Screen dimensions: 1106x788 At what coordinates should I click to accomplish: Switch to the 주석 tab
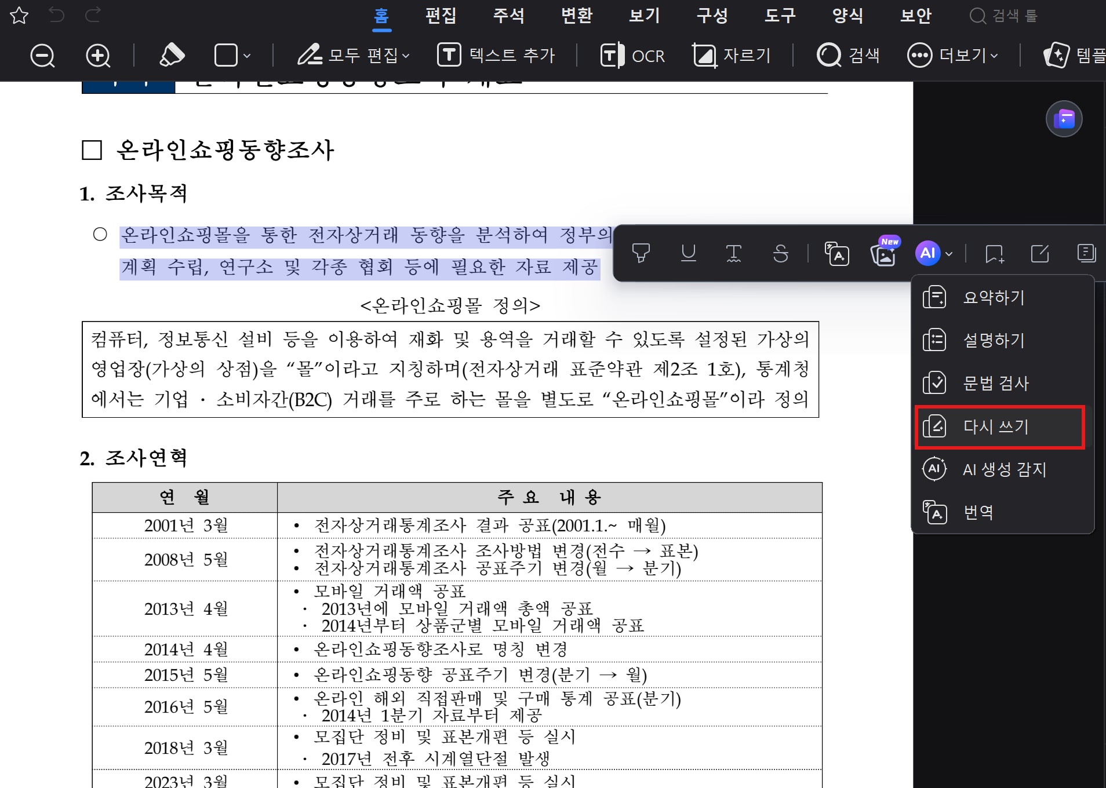point(508,16)
